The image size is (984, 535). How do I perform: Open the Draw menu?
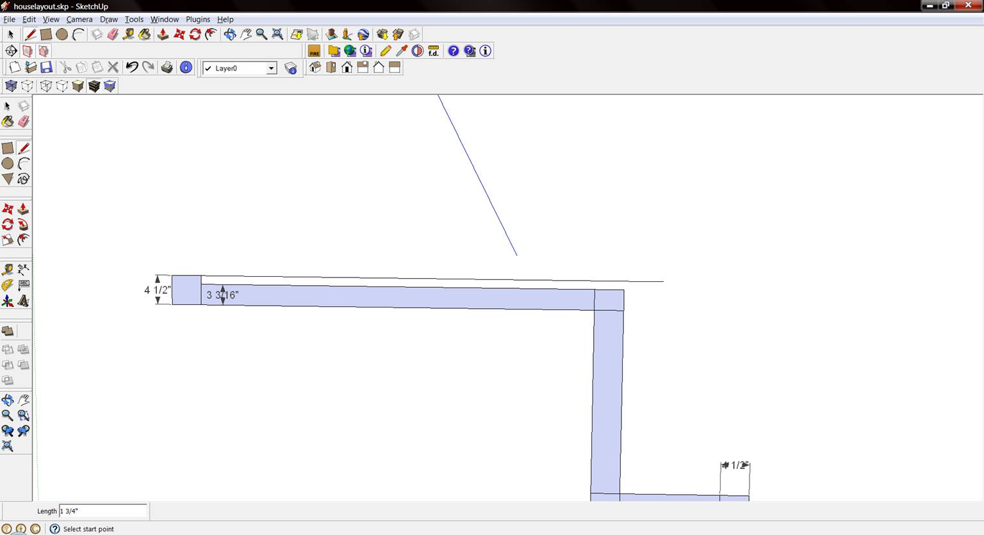[108, 19]
